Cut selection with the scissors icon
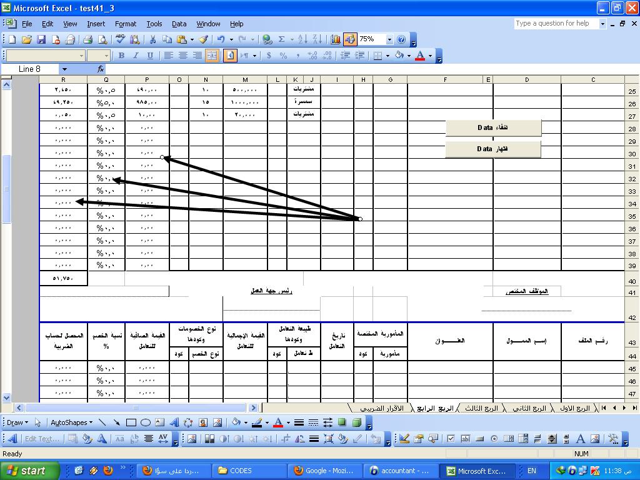Viewport: 640px width, 480px height. click(x=152, y=39)
